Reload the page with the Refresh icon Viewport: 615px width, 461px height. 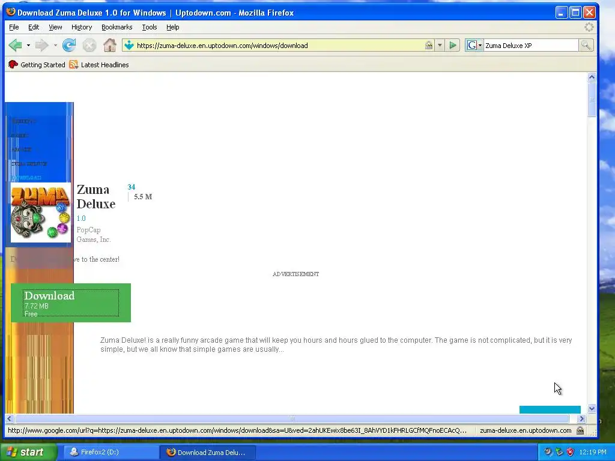69,46
